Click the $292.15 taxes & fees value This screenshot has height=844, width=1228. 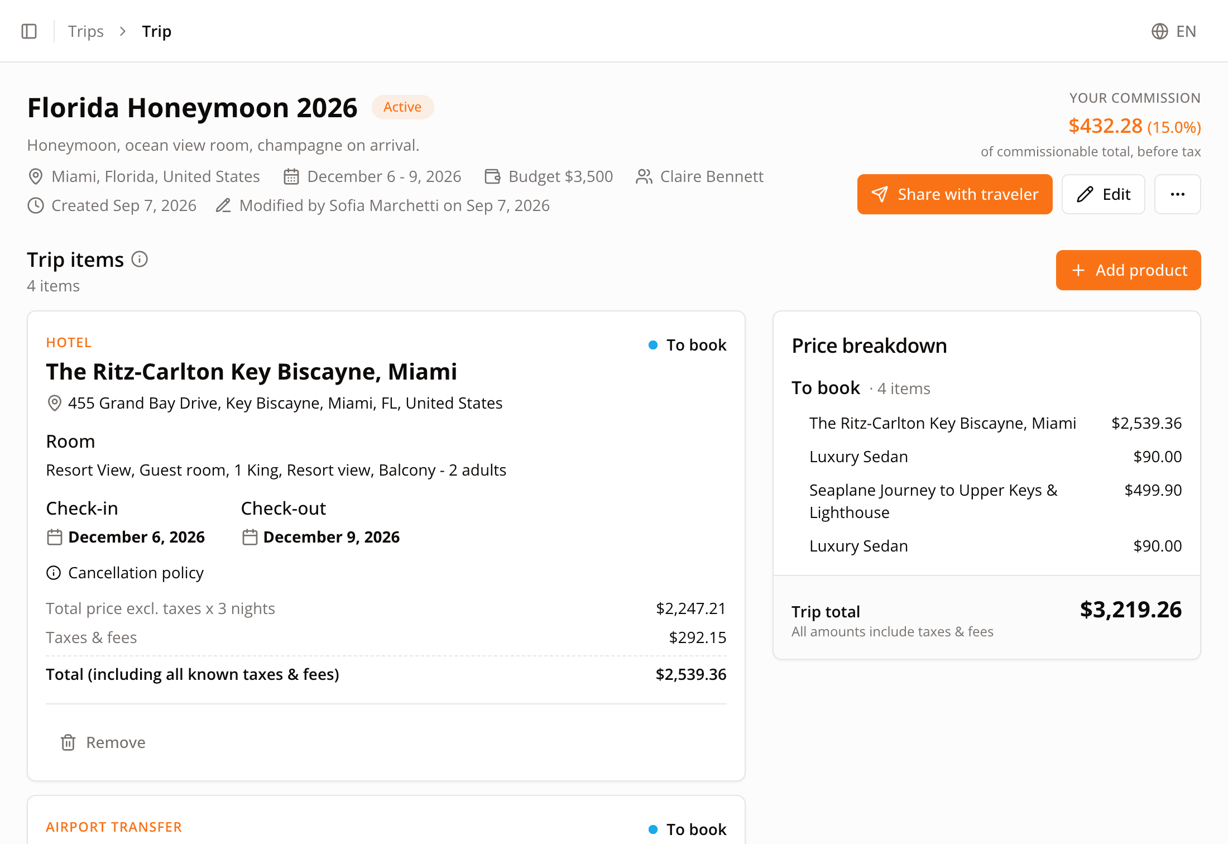(698, 637)
